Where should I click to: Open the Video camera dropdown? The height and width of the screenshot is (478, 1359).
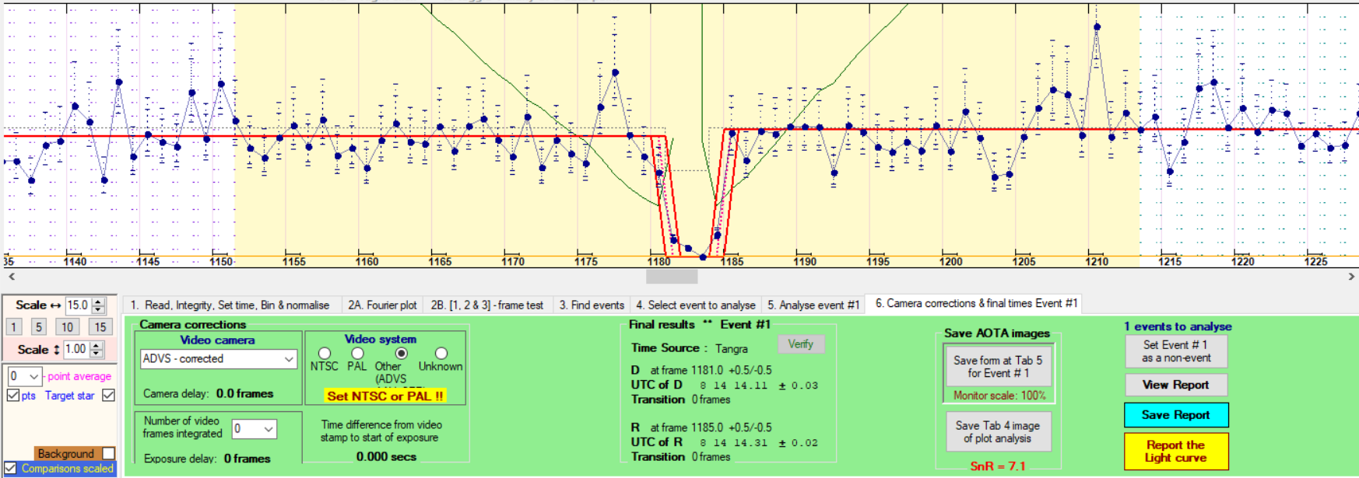tap(289, 359)
